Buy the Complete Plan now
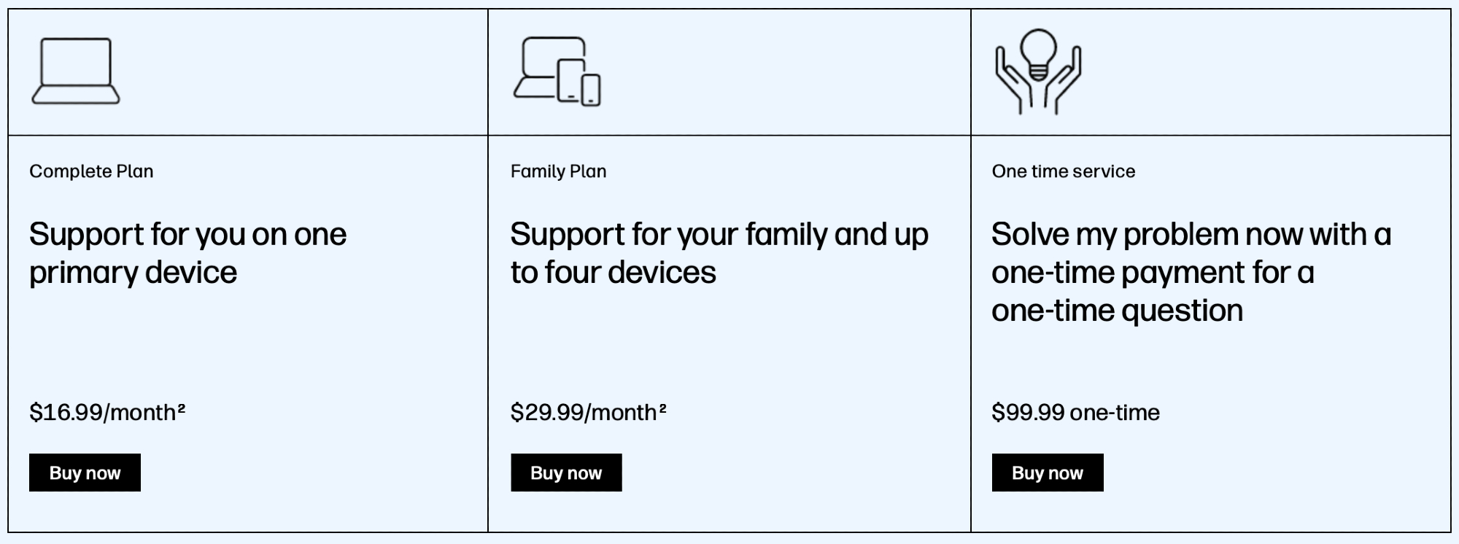This screenshot has width=1459, height=544. [85, 473]
